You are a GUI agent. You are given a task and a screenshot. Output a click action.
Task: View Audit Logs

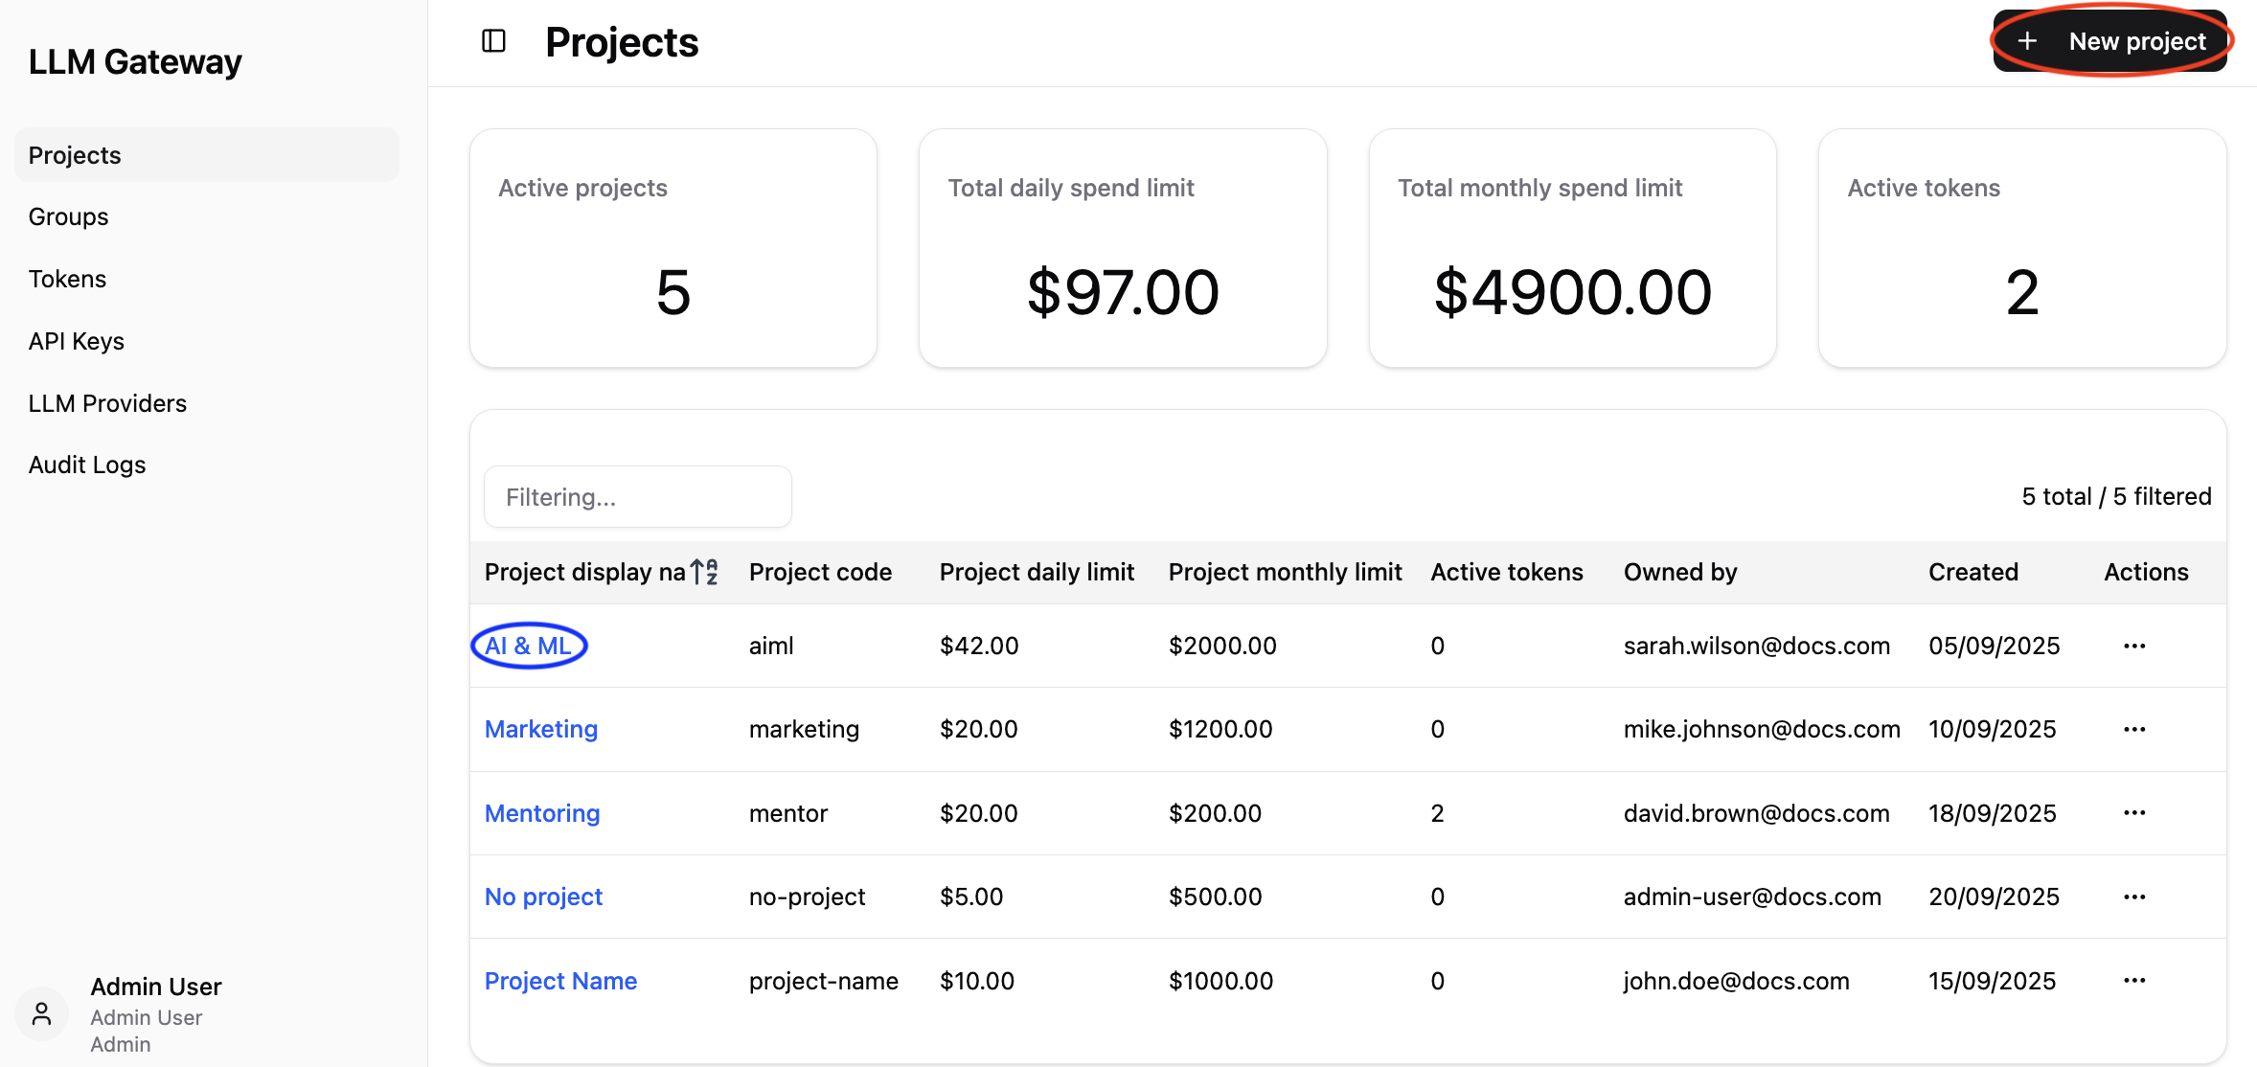tap(87, 465)
